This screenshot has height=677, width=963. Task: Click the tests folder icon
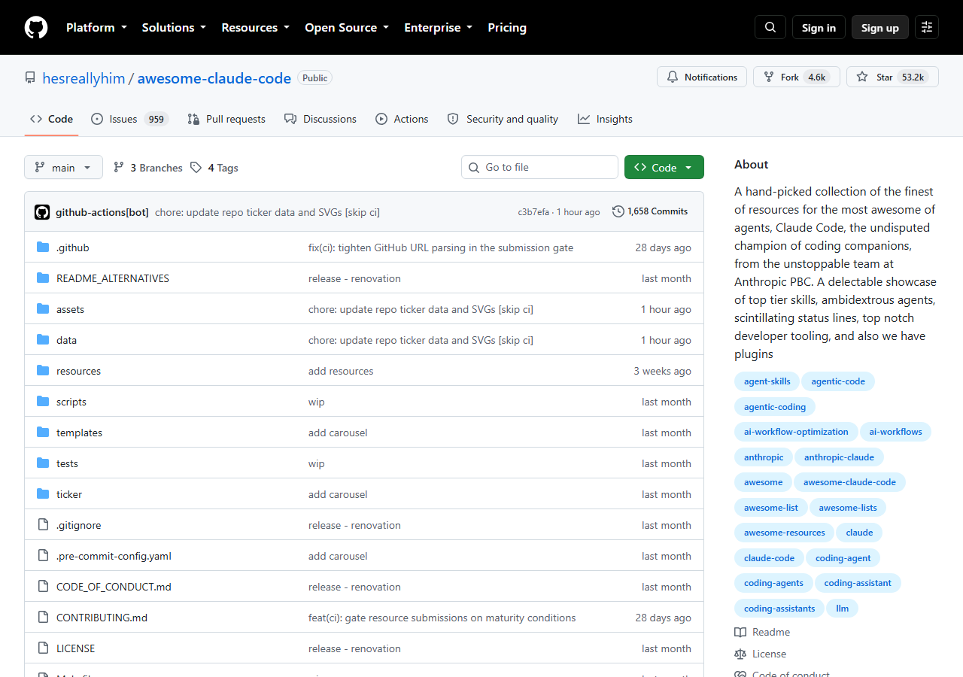click(x=43, y=463)
